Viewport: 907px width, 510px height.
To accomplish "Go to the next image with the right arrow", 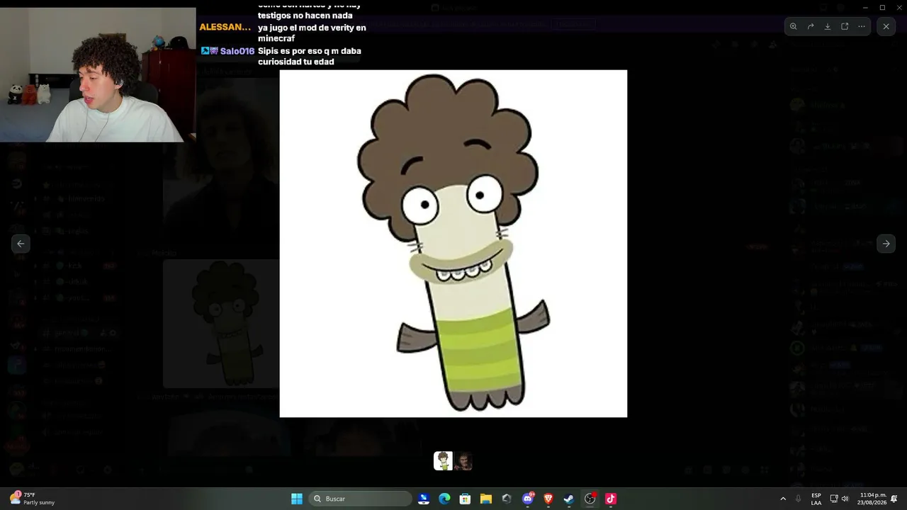I will 886,244.
